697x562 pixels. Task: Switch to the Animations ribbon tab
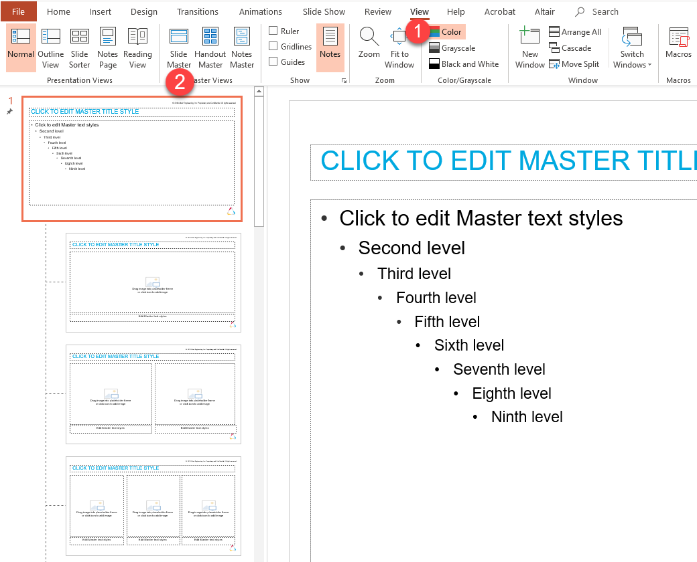point(261,11)
